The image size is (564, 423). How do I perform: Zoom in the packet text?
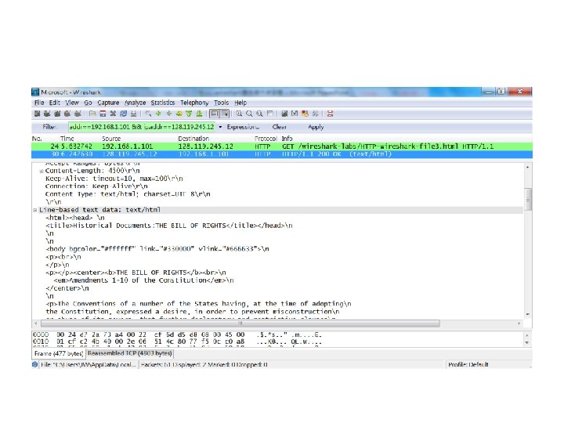pos(239,114)
